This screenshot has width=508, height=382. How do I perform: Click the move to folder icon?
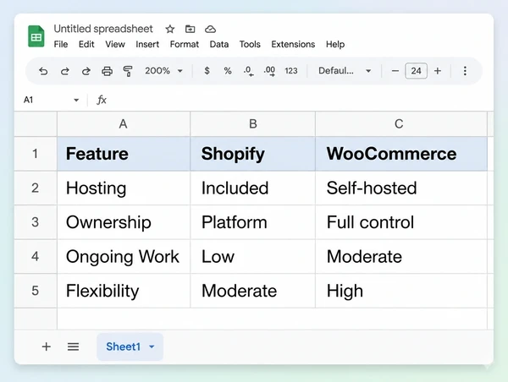[190, 29]
